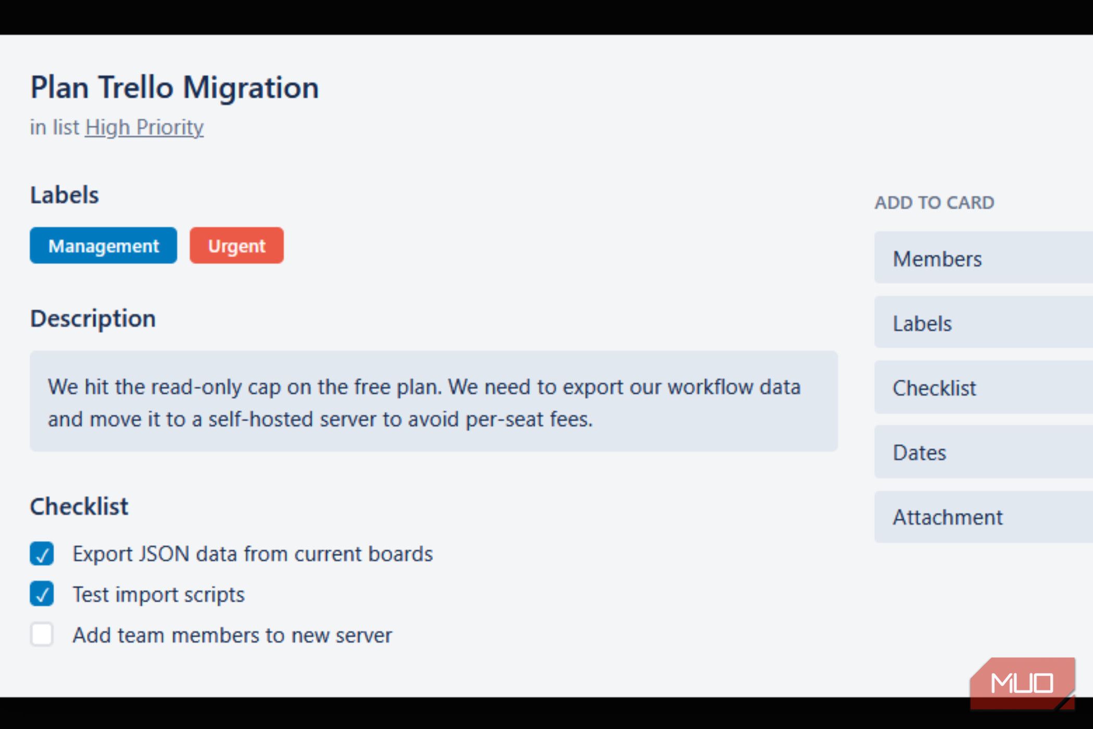Screen dimensions: 1093x729
Task: Click the Management label
Action: (x=103, y=245)
